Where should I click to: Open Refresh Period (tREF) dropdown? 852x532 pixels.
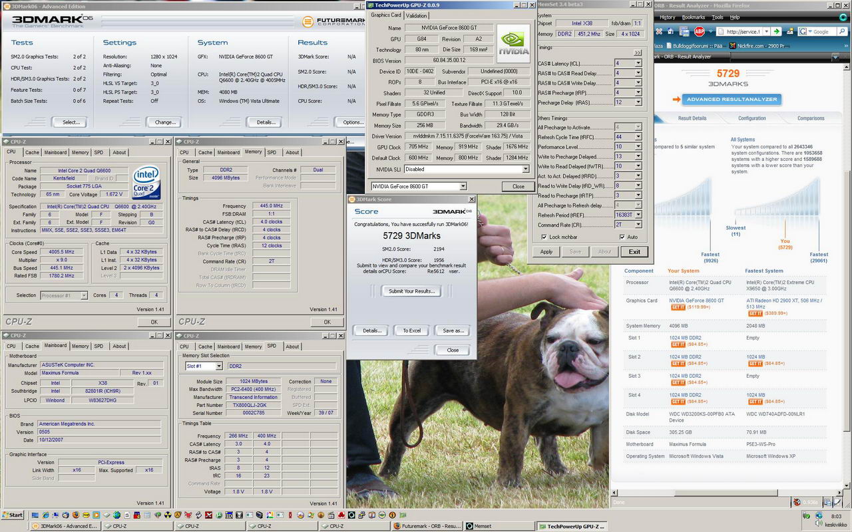638,215
